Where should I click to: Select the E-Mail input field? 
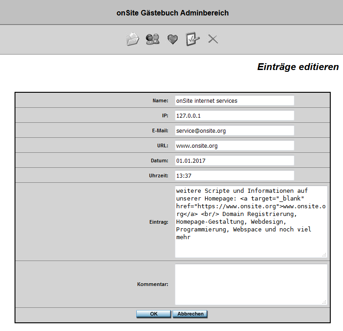pos(234,130)
